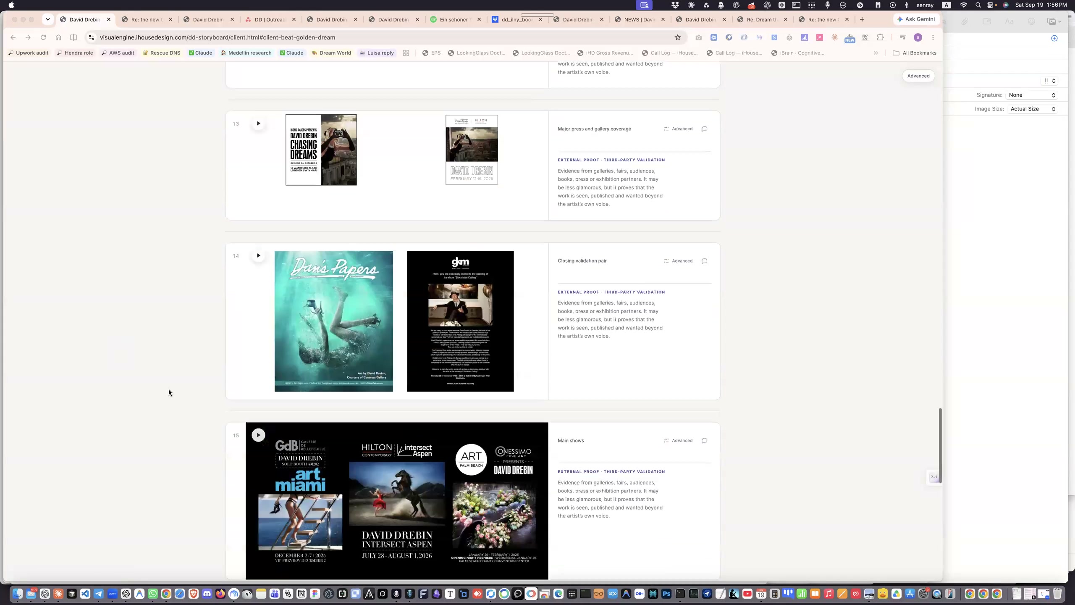The height and width of the screenshot is (605, 1075).
Task: Open the Upwork audit bookmark
Action: pos(28,53)
